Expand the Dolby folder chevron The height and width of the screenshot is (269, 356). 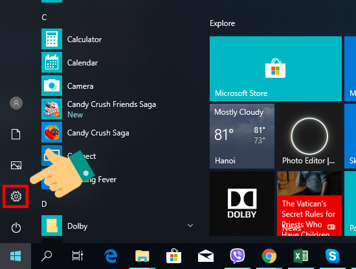(190, 226)
